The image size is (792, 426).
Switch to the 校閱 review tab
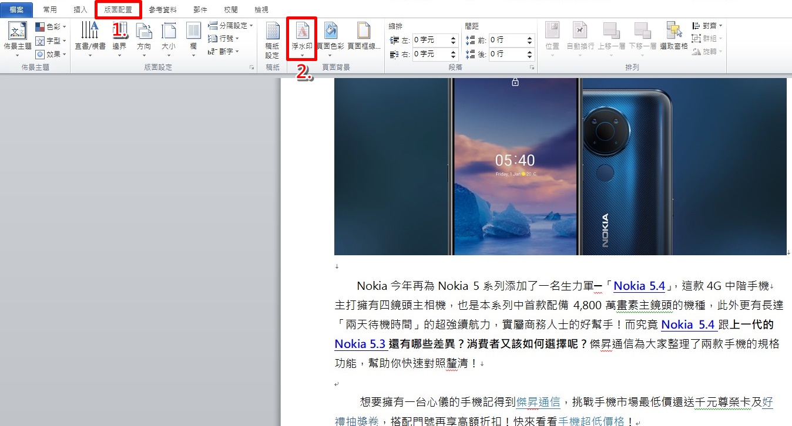coord(231,10)
